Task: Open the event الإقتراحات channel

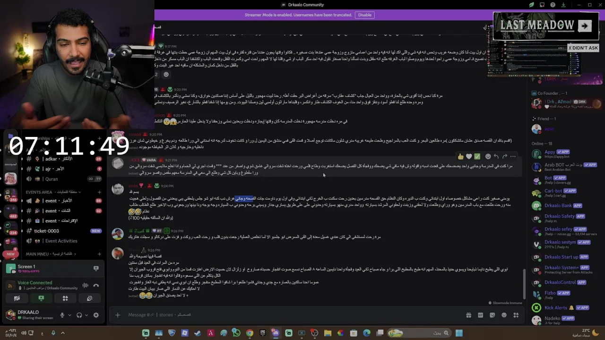Action: pyautogui.click(x=64, y=221)
